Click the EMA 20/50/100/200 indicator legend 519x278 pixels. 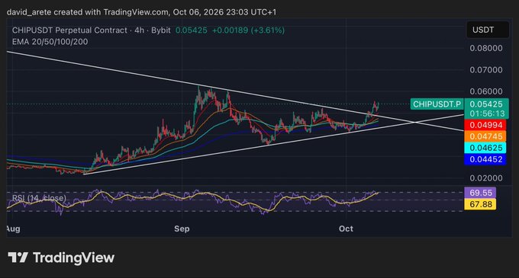point(50,42)
